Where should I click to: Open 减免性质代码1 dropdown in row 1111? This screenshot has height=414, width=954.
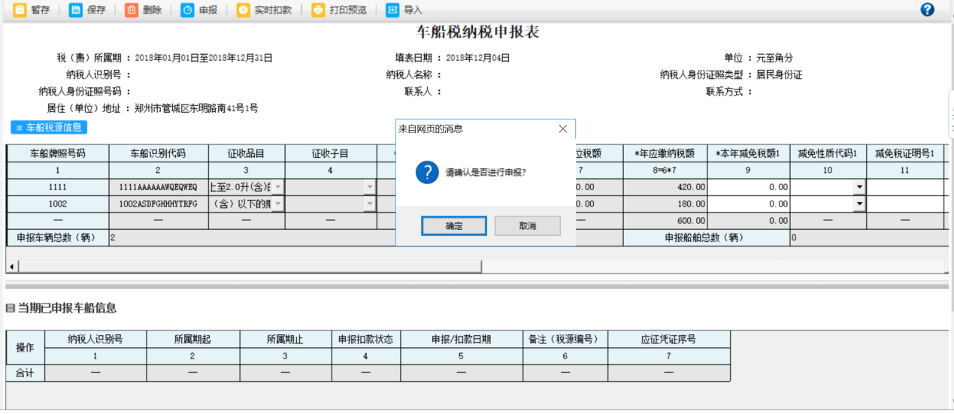point(859,187)
